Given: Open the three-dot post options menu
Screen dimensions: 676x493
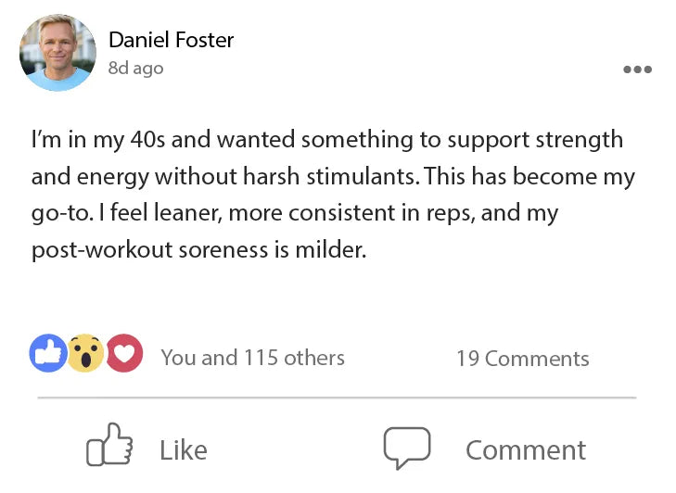Looking at the screenshot, I should [637, 70].
